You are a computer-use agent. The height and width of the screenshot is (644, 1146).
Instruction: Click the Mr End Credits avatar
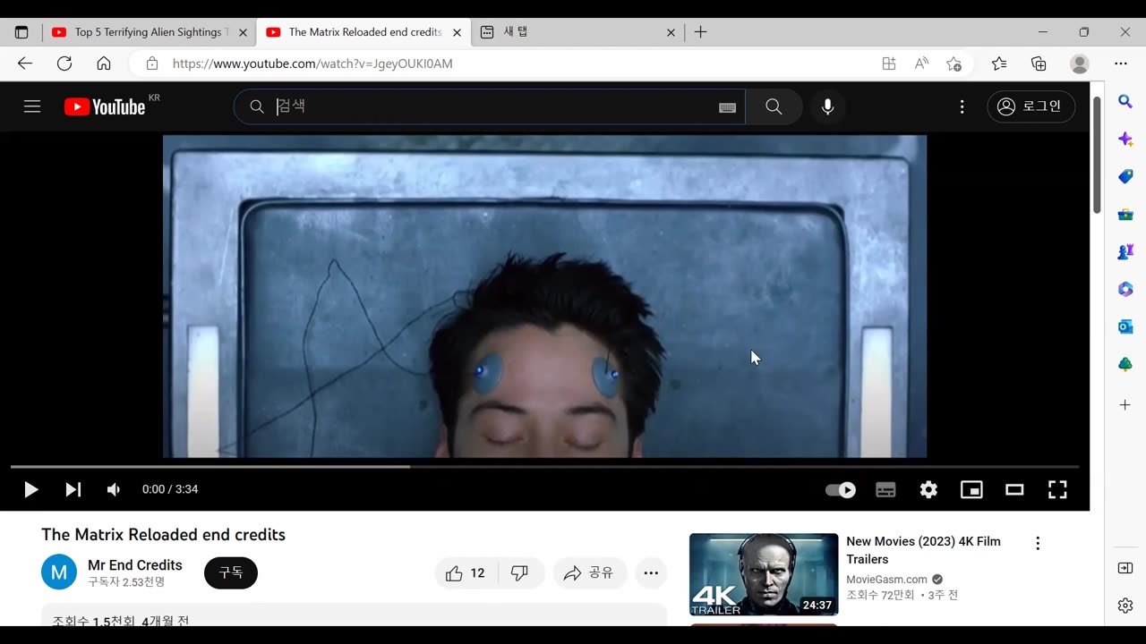(59, 572)
